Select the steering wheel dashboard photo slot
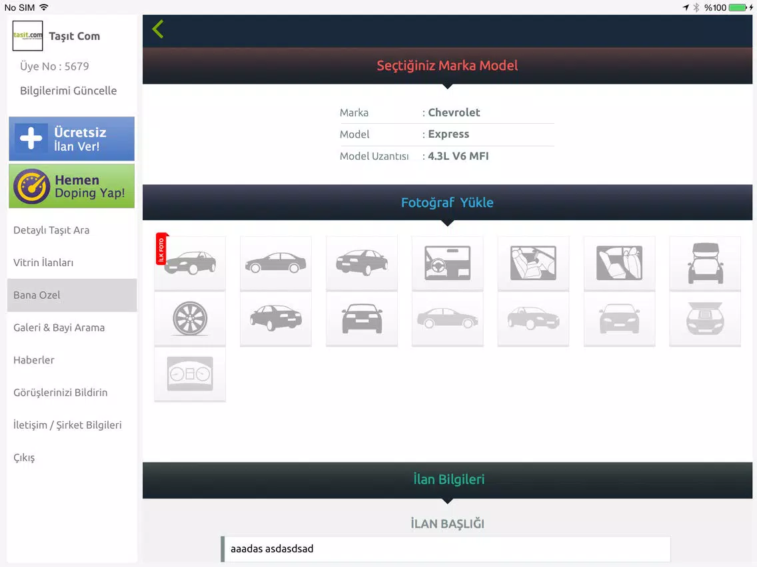This screenshot has height=567, width=757. tap(448, 263)
